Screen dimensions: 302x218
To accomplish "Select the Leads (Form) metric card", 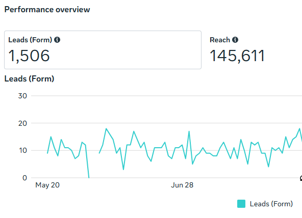I will click(x=103, y=50).
